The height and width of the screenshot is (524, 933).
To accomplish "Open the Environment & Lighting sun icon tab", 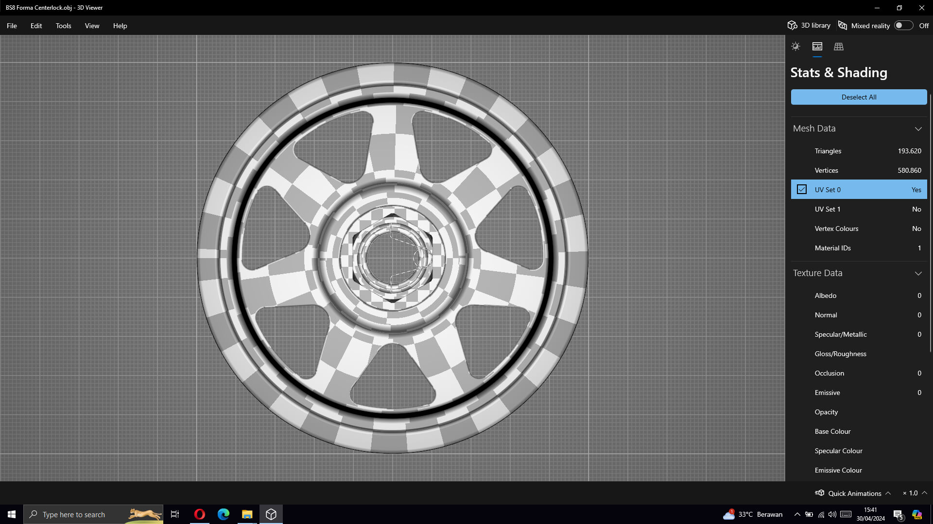I will point(795,47).
